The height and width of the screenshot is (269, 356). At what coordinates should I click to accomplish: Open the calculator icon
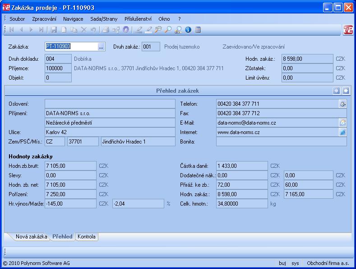[198, 30]
